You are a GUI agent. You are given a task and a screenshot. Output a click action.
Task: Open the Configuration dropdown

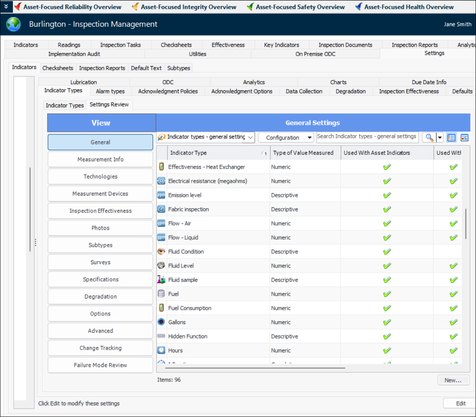286,138
